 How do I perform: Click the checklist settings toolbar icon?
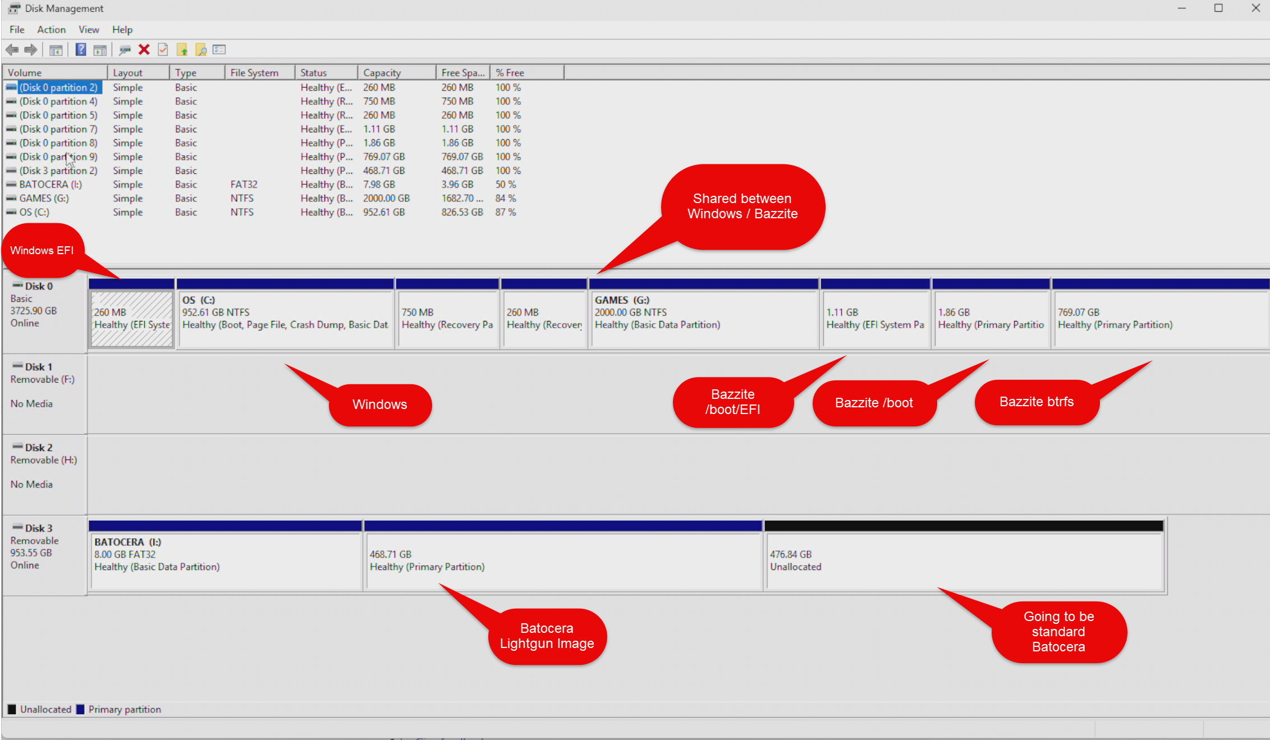(219, 50)
